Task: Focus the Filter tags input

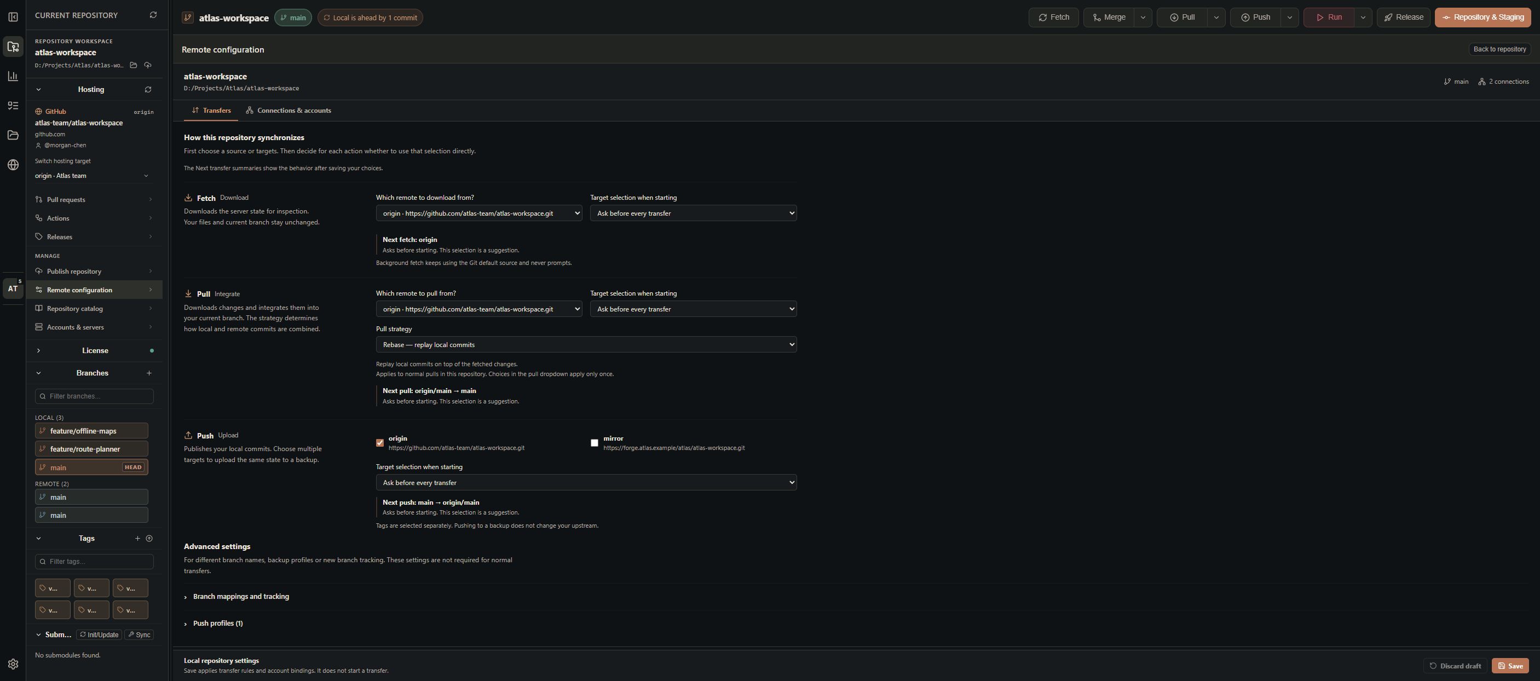Action: coord(95,562)
